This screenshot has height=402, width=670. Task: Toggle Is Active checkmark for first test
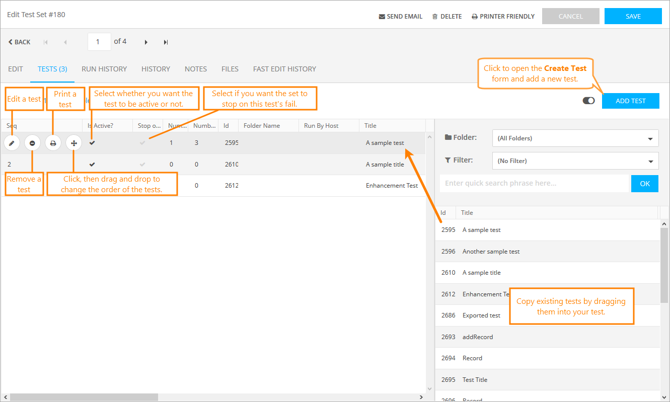92,143
